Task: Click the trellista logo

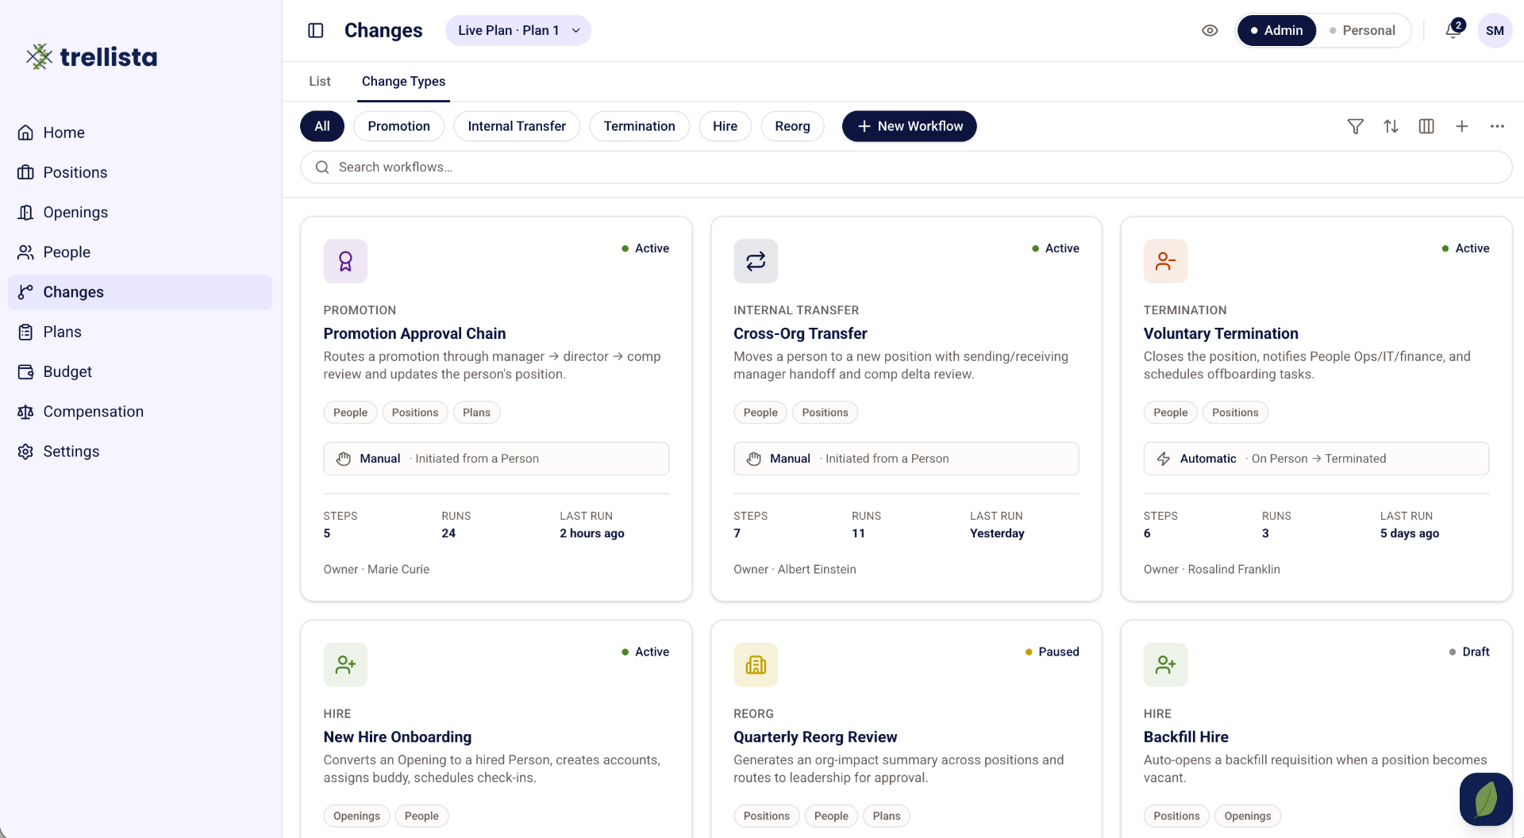Action: [91, 56]
